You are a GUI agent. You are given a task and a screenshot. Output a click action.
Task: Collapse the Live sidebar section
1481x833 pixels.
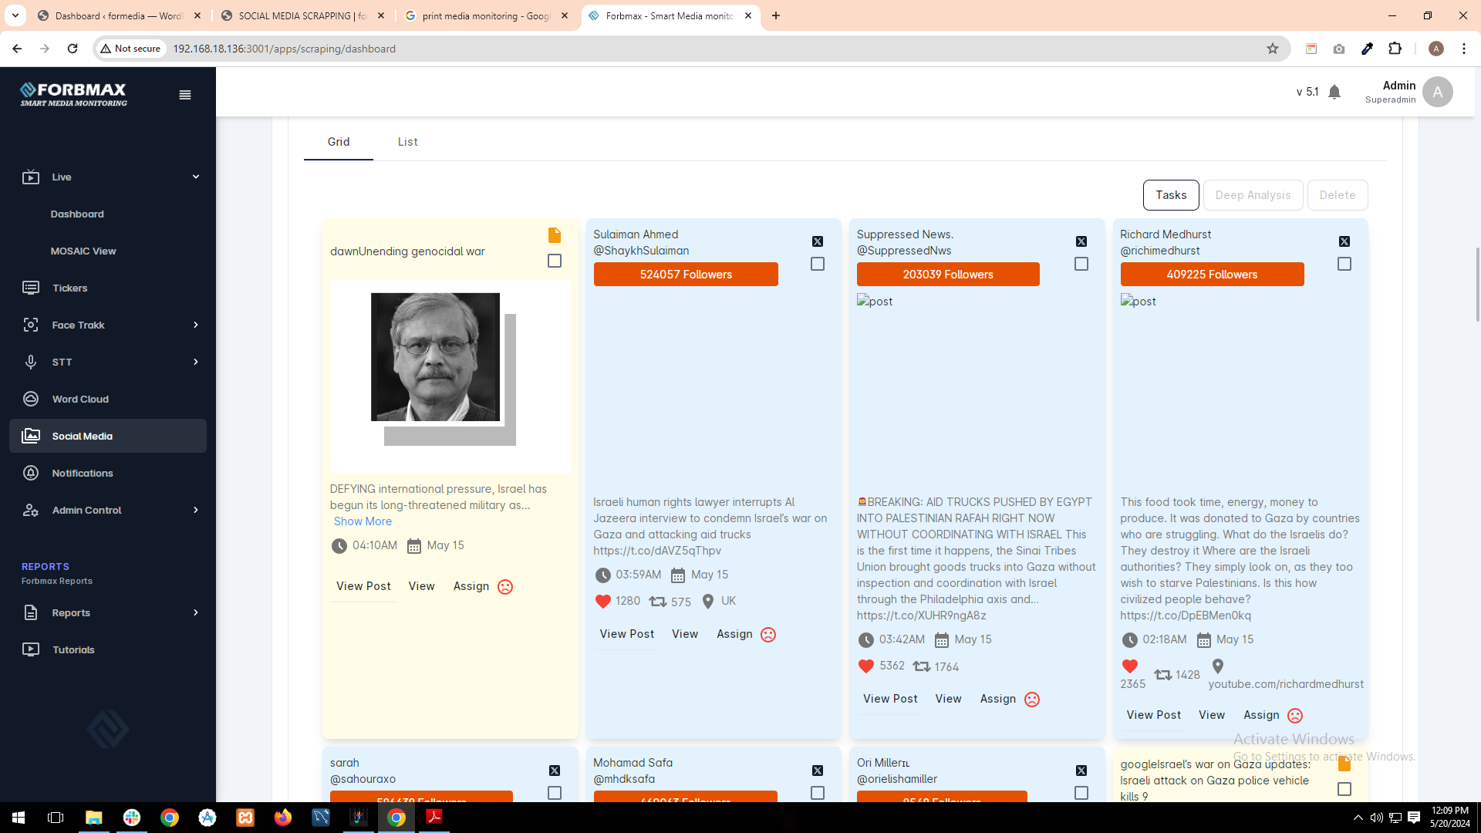[x=196, y=177]
